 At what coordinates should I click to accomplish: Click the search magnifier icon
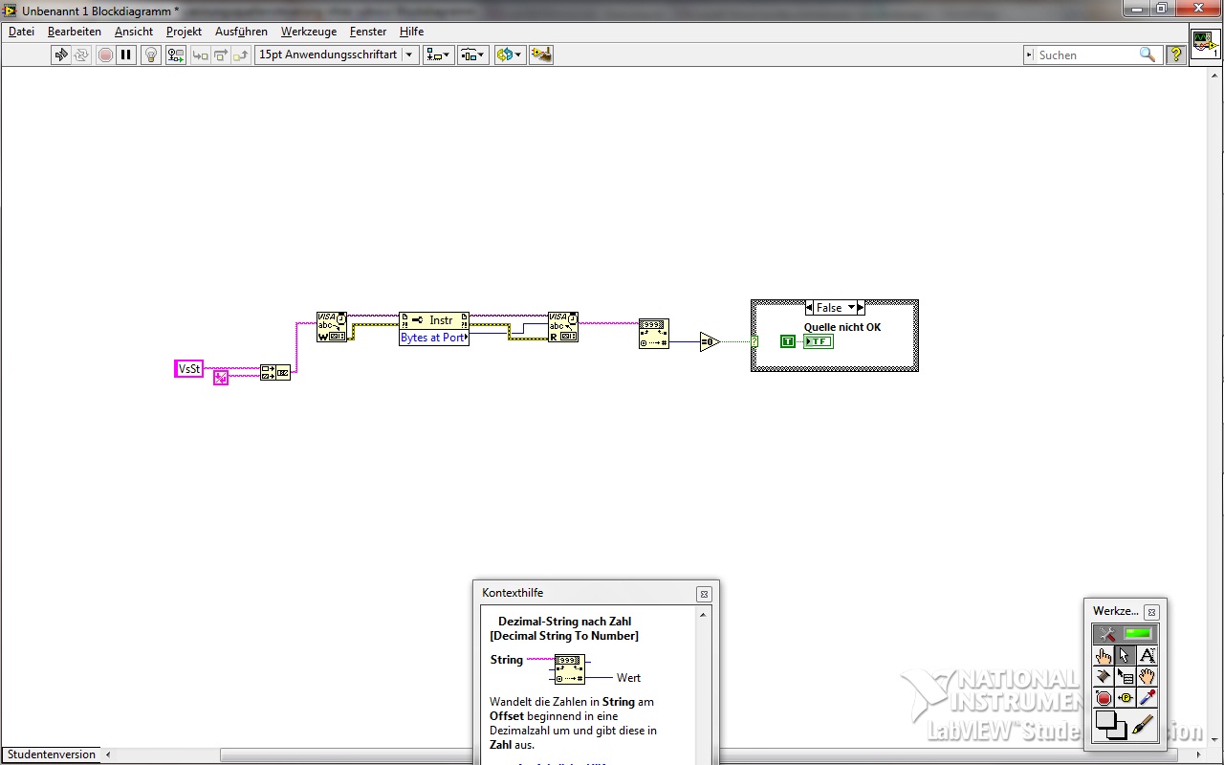pos(1147,55)
